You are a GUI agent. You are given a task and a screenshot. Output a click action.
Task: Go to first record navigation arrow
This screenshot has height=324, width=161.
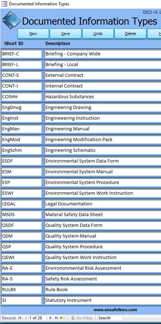click(20, 318)
